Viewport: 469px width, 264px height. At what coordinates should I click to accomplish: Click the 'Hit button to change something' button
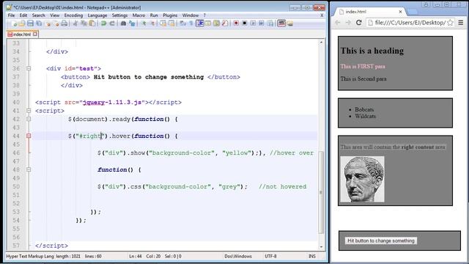381,241
